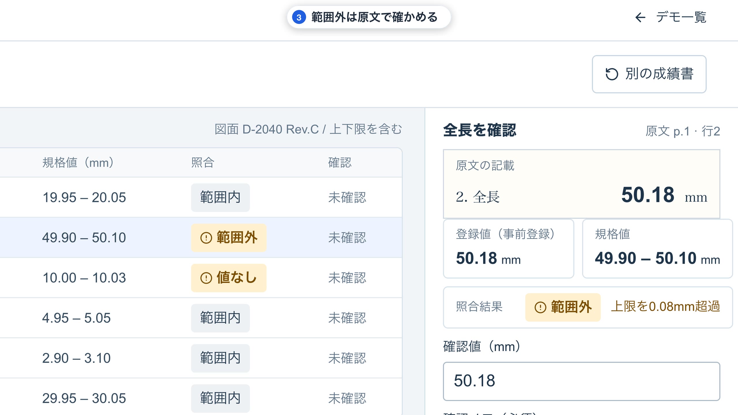
Task: Click 未確認 in the 19.95 – 20.05 row
Action: point(347,197)
